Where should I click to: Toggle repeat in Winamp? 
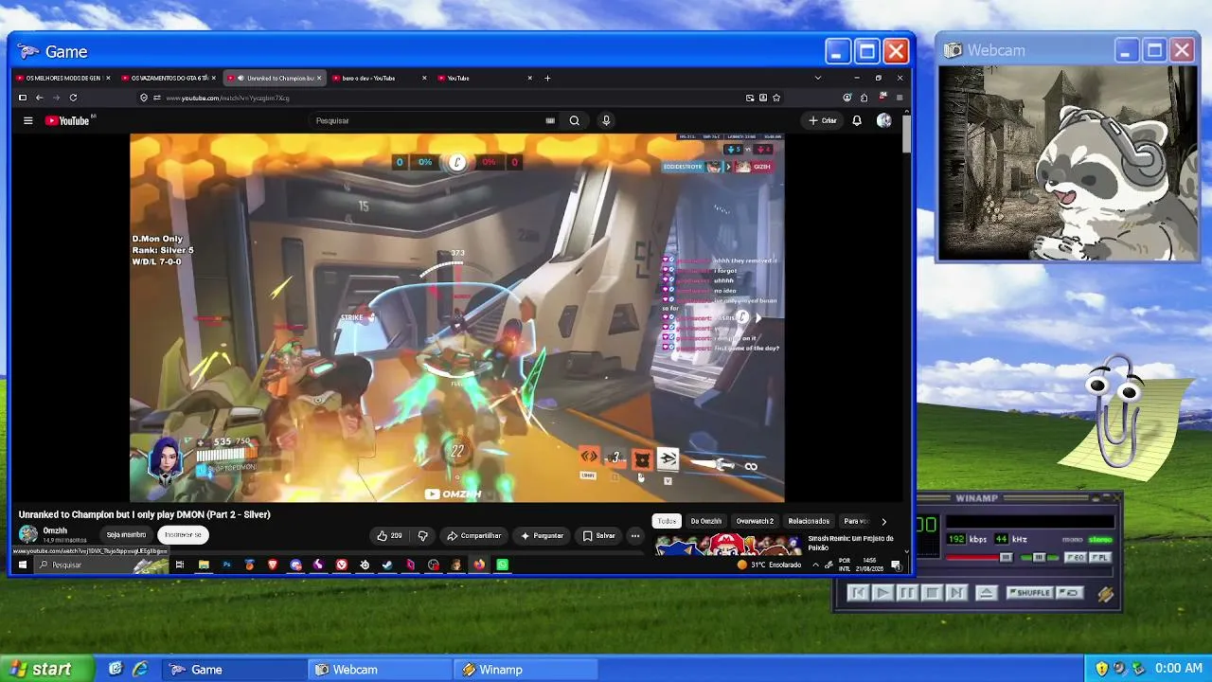point(1070,593)
